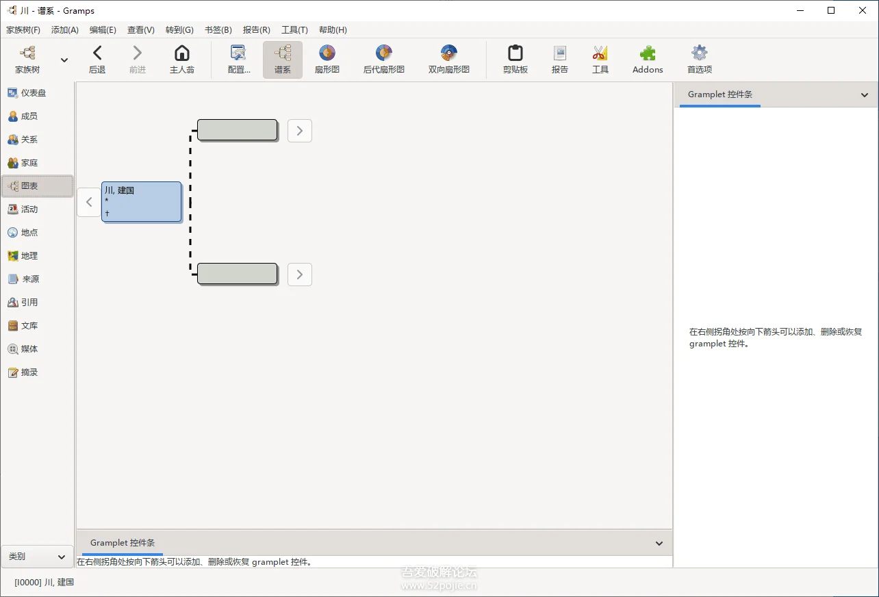Open the 扇形图 fan chart view
The image size is (879, 597).
(327, 59)
